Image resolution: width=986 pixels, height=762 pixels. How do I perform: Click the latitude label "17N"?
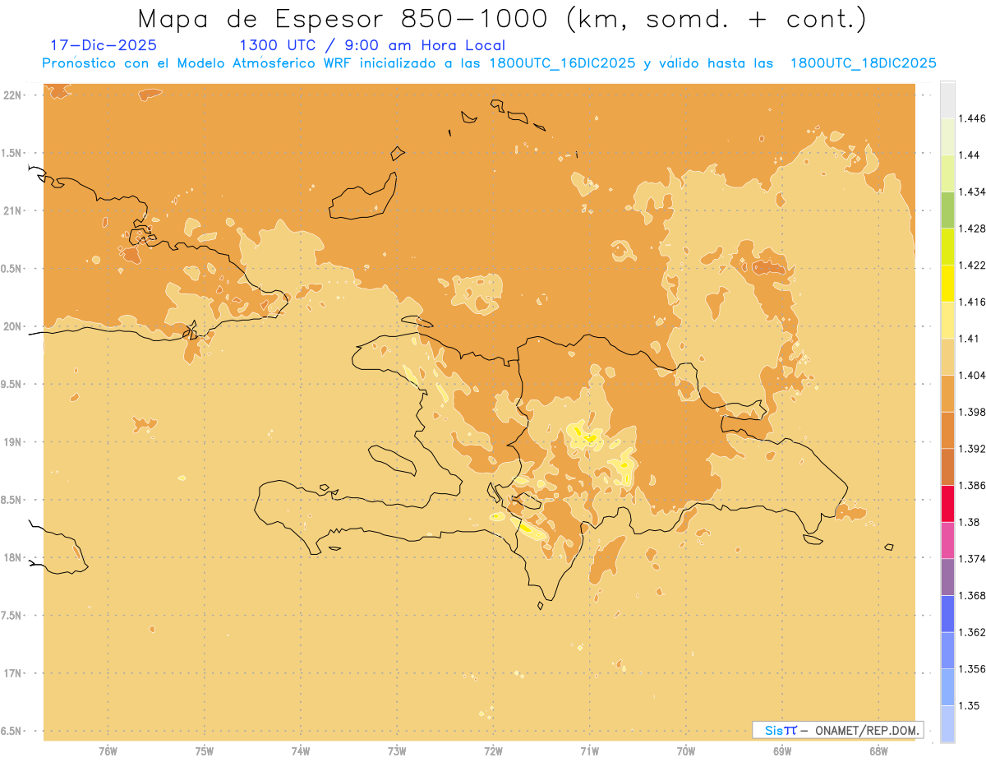point(13,673)
